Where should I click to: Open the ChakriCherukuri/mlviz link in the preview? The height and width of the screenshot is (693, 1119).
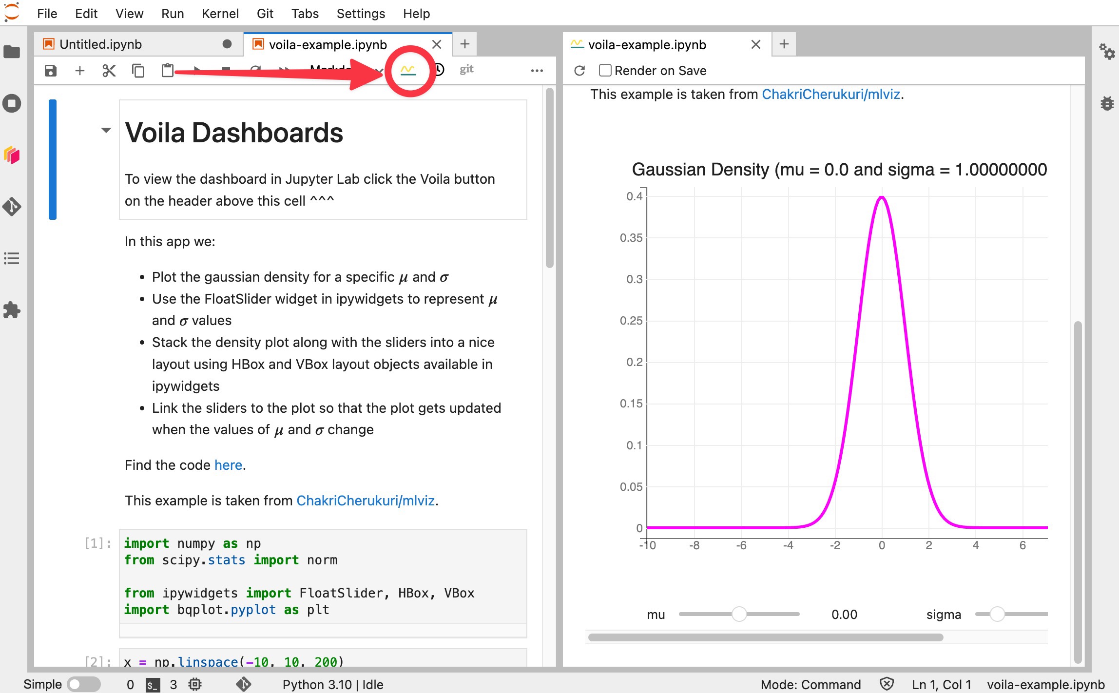(x=830, y=94)
